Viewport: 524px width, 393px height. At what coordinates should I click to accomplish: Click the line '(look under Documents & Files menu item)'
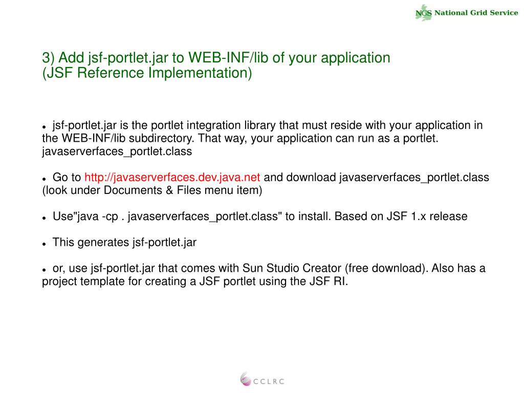tap(152, 190)
